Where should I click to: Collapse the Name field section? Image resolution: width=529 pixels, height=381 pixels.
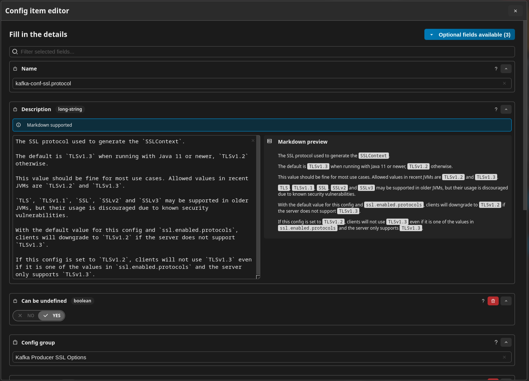[506, 69]
